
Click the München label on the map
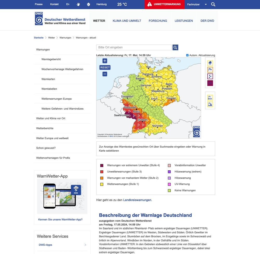158,126
